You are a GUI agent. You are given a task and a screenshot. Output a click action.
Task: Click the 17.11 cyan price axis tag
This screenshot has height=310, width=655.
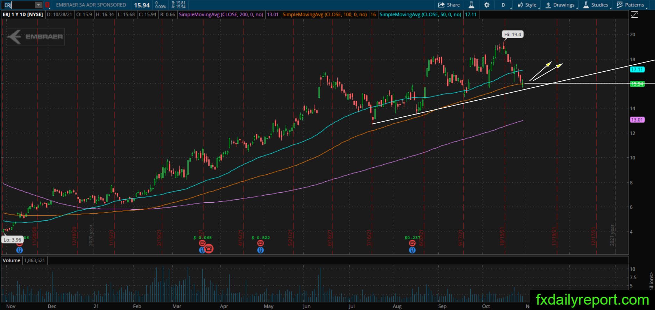637,70
